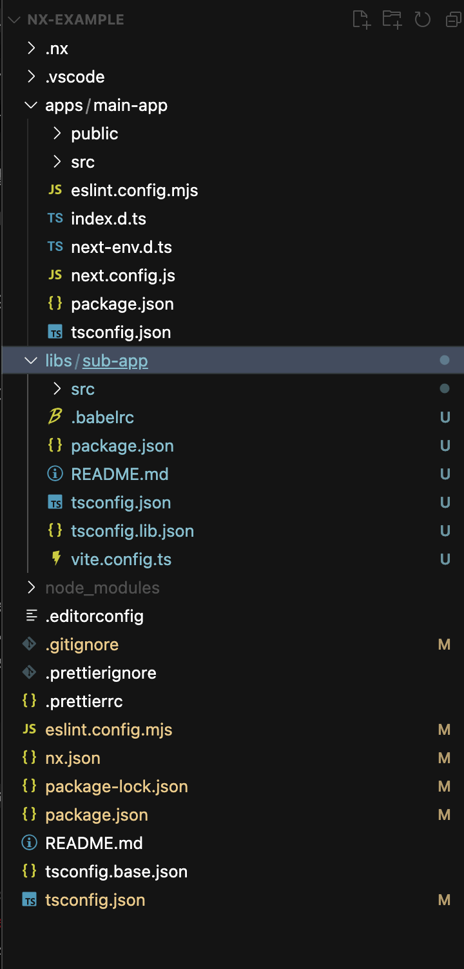Image resolution: width=464 pixels, height=969 pixels.
Task: Collapse the apps/main-app folder chevron
Action: (x=31, y=105)
